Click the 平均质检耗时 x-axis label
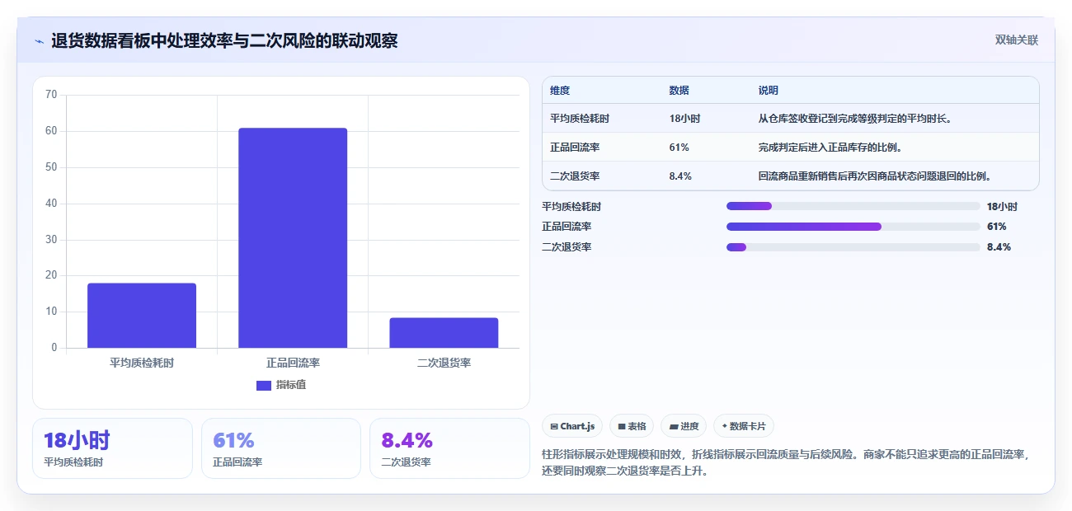1072x511 pixels. 142,363
